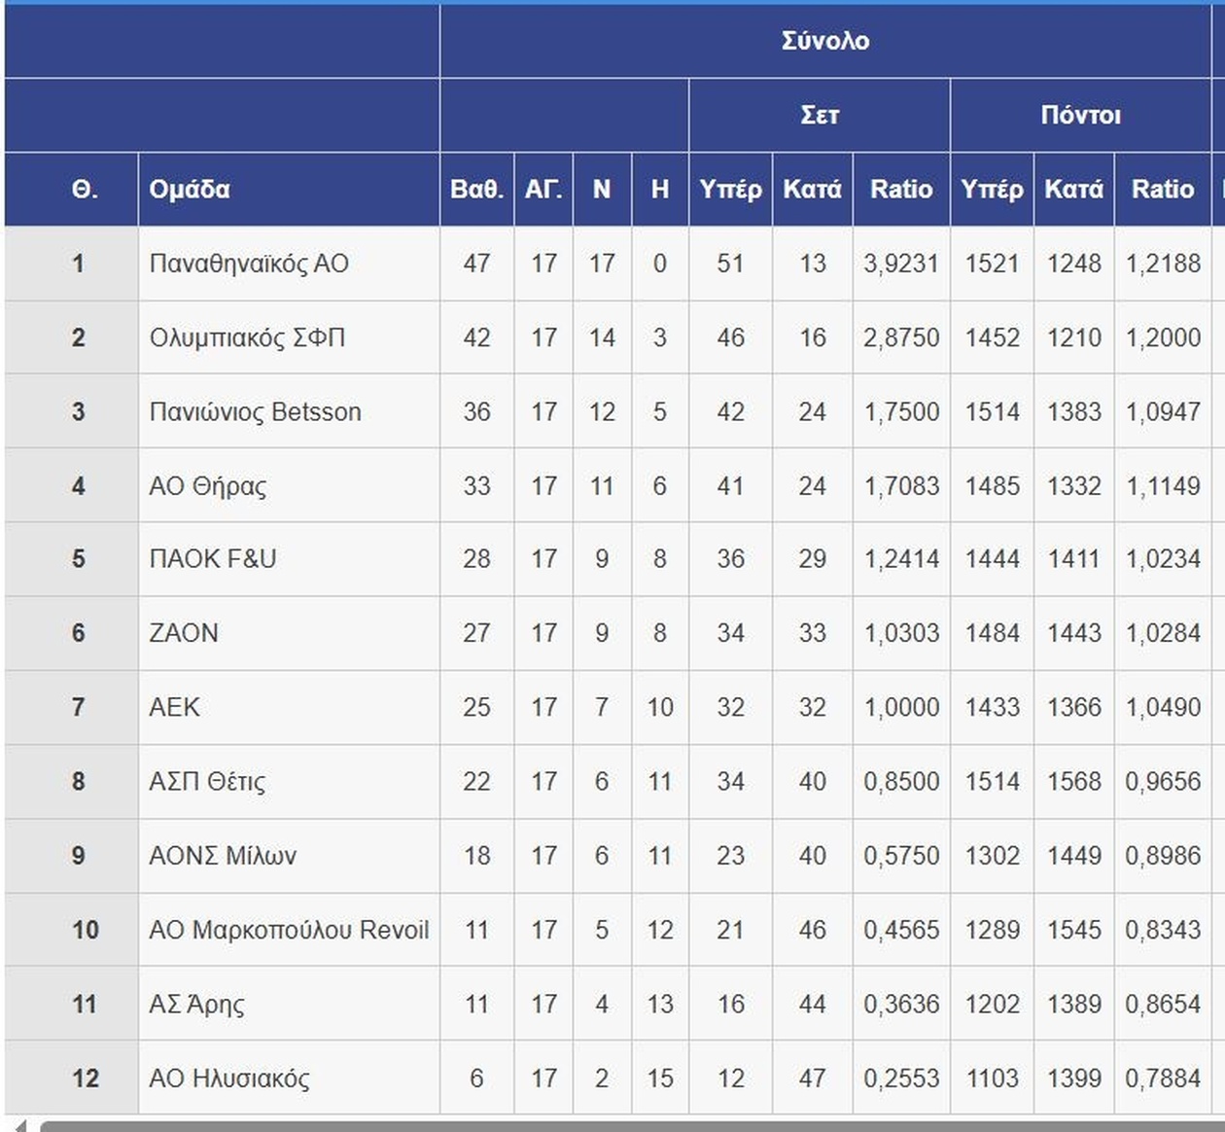Sort by the Βαθ. column header
The image size is (1225, 1132).
coord(476,189)
